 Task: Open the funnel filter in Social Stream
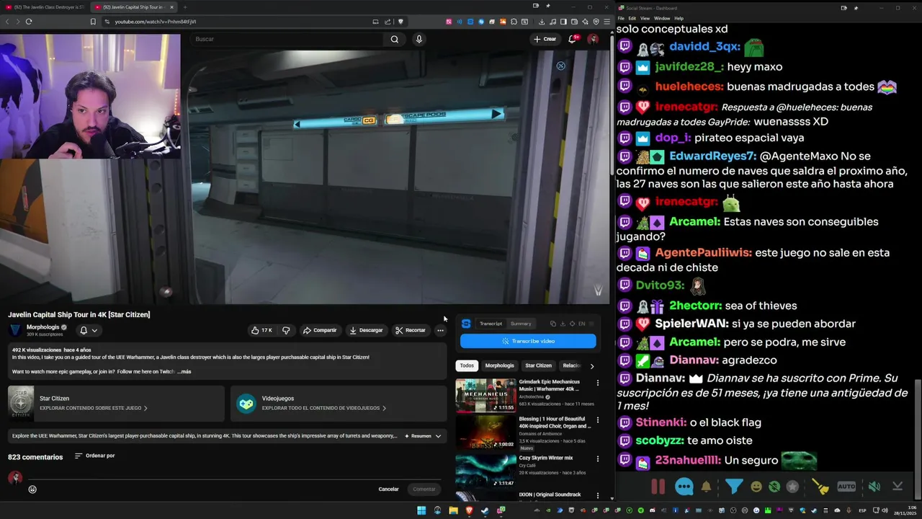pos(733,487)
